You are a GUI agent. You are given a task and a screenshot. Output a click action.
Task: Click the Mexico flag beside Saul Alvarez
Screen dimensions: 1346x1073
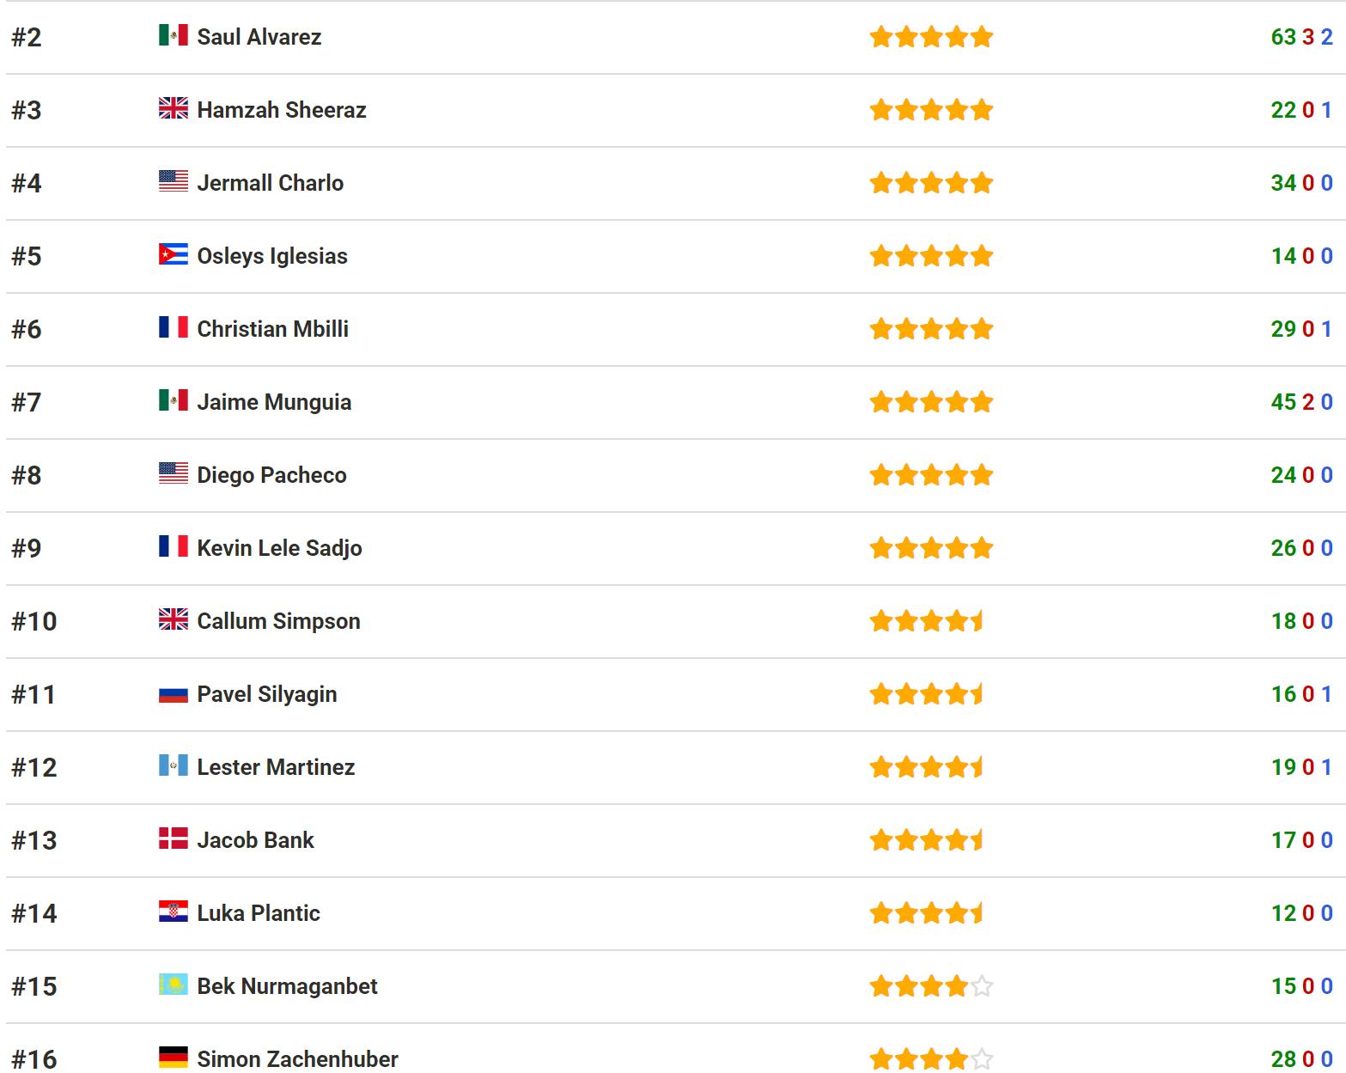[x=173, y=36]
